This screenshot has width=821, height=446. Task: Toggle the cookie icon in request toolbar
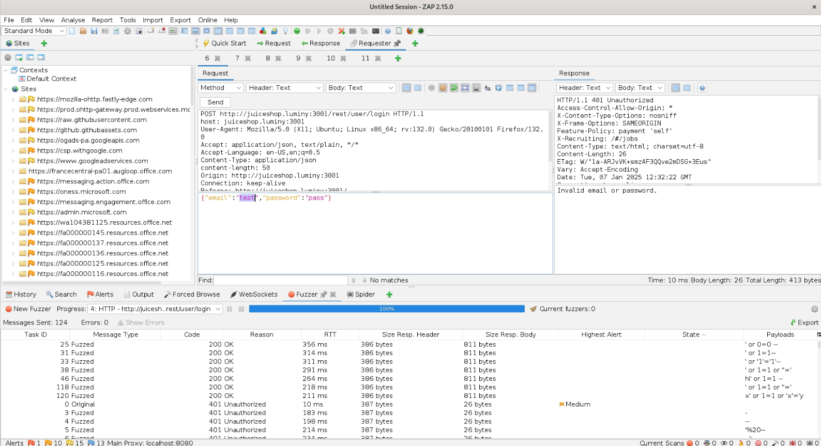(x=443, y=88)
